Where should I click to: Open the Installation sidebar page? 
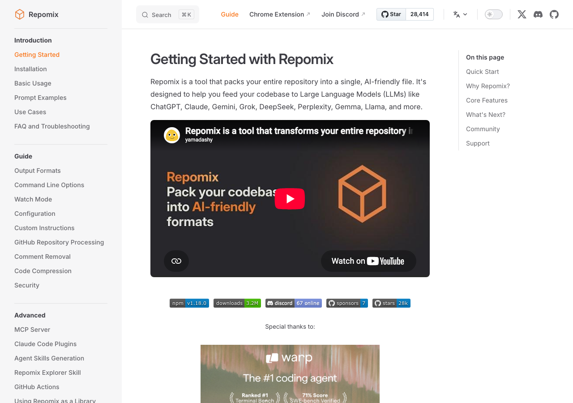pyautogui.click(x=30, y=69)
